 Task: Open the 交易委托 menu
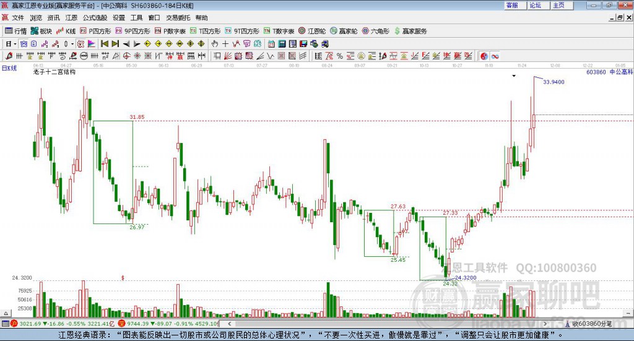[x=178, y=18]
